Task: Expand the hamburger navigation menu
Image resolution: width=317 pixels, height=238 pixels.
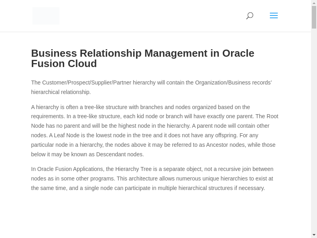Action: pos(273,16)
